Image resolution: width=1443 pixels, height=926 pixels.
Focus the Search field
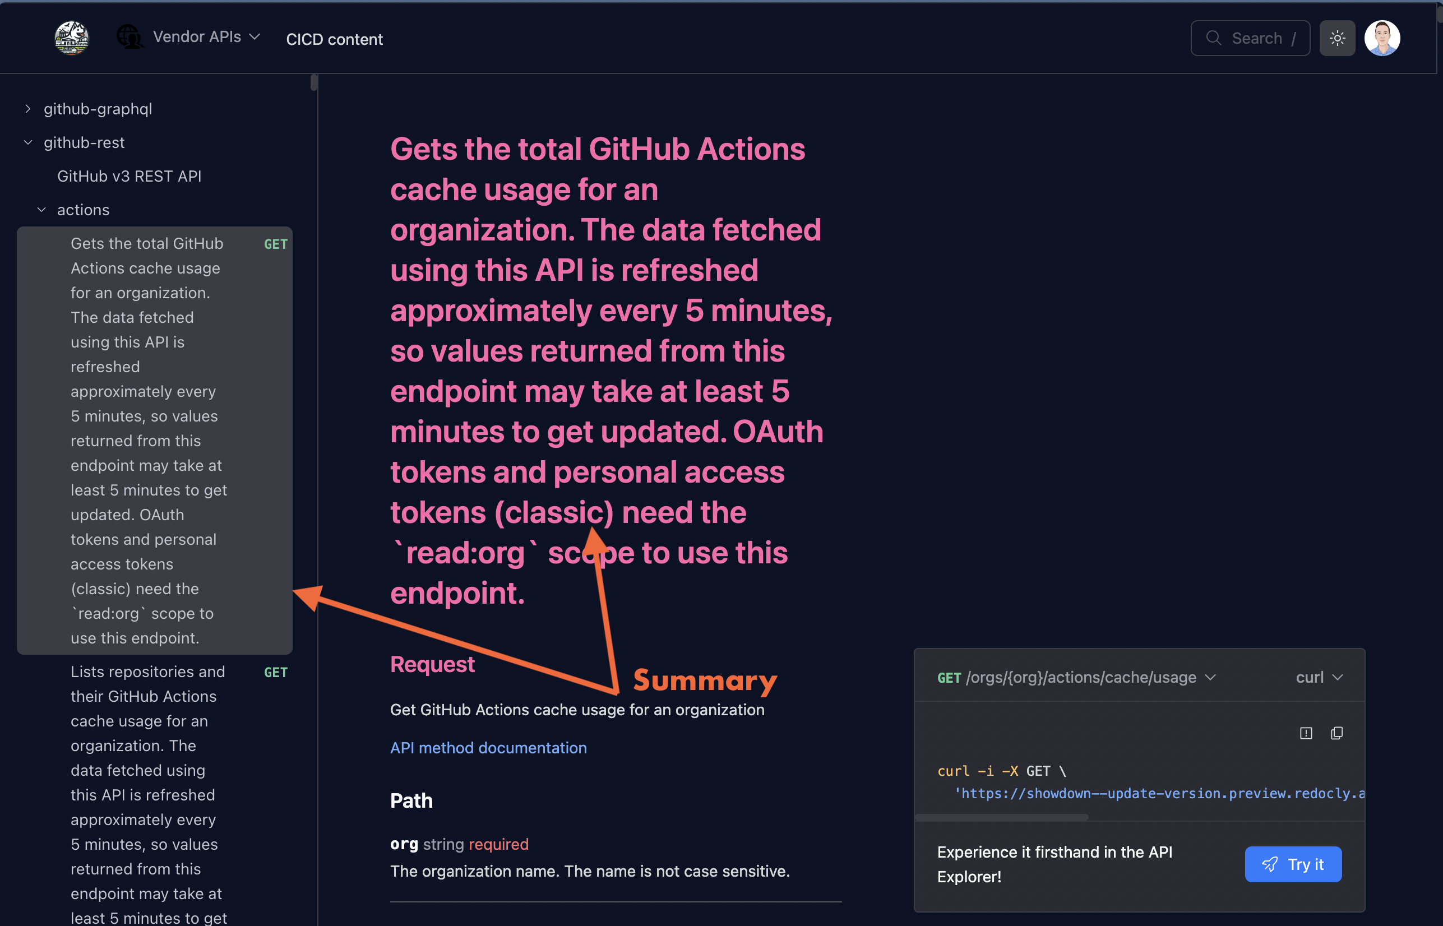(1250, 38)
